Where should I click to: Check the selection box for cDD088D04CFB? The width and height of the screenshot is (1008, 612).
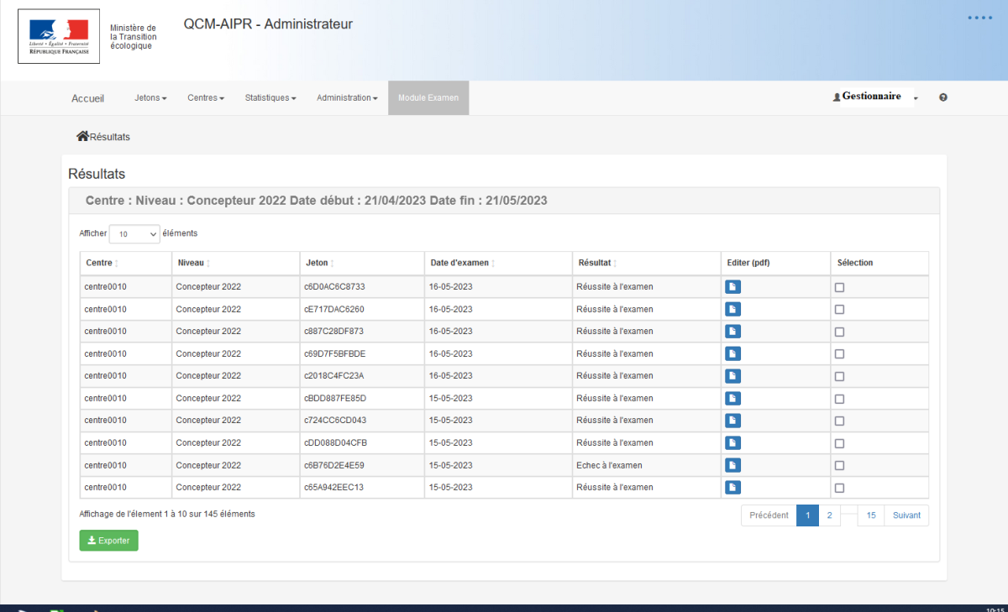[839, 443]
